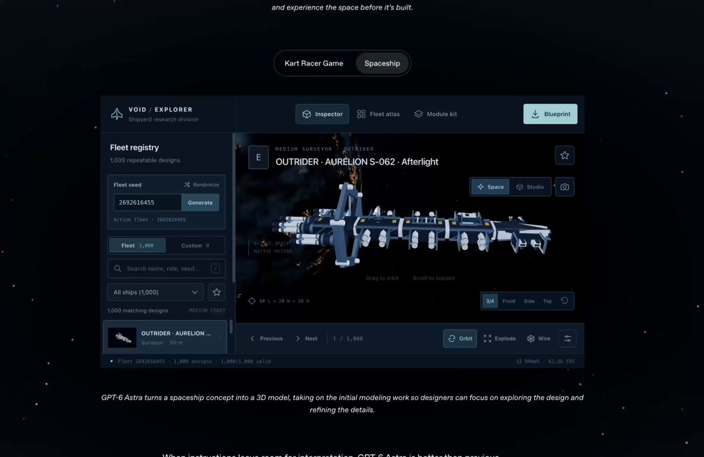
Task: Switch to Studio environment mode
Action: pos(530,187)
